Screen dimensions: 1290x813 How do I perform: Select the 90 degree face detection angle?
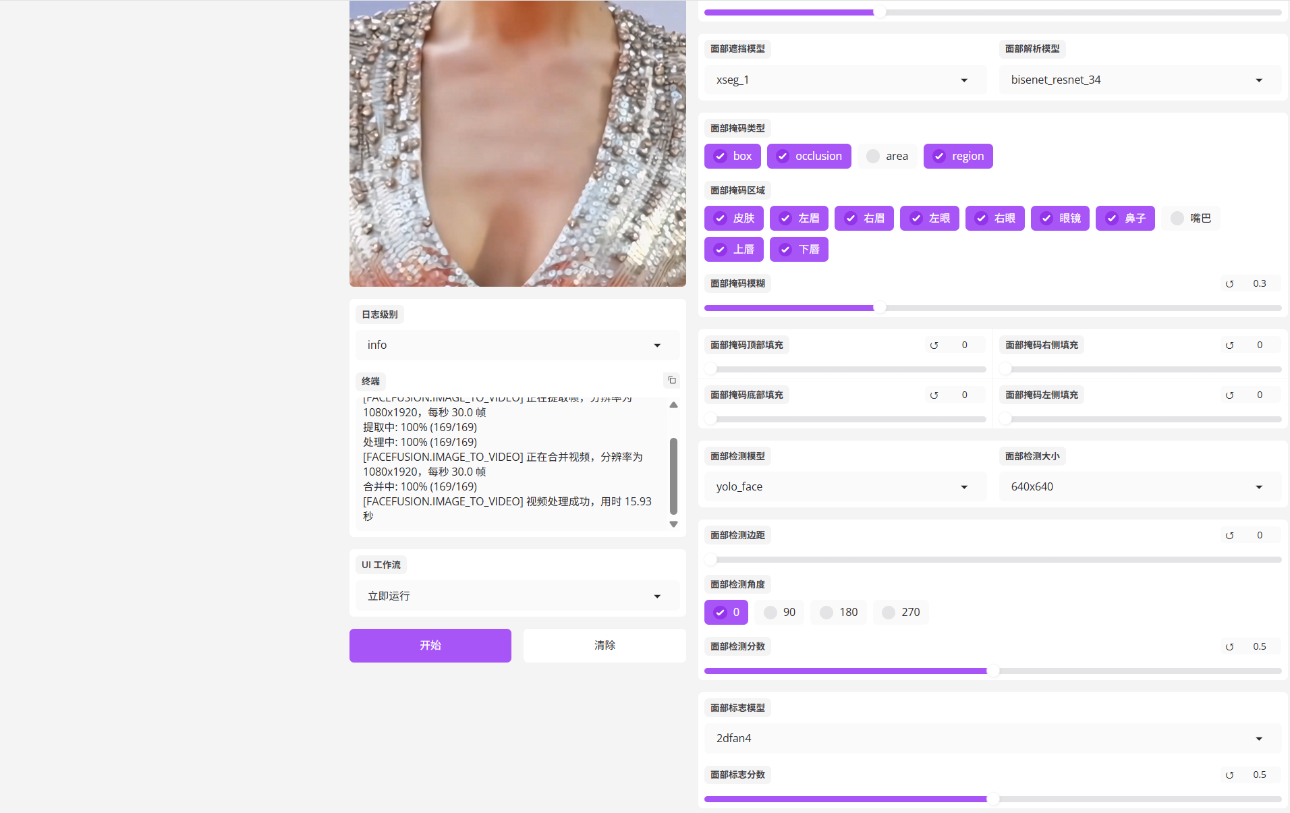point(779,613)
